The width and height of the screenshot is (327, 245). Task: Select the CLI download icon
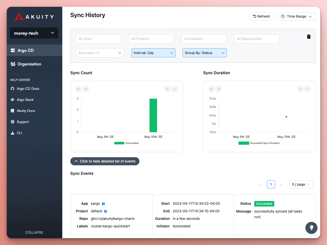(x=13, y=133)
